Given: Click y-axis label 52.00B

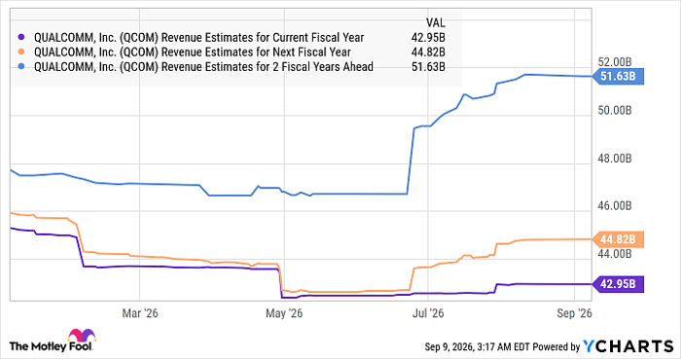Looking at the screenshot, I should pos(615,62).
